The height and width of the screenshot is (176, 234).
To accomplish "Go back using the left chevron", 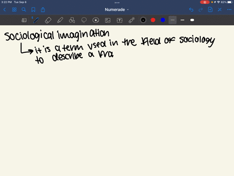I will point(4,10).
